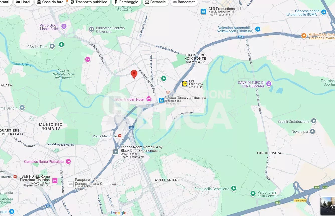Click the red location pin marker

[134, 74]
